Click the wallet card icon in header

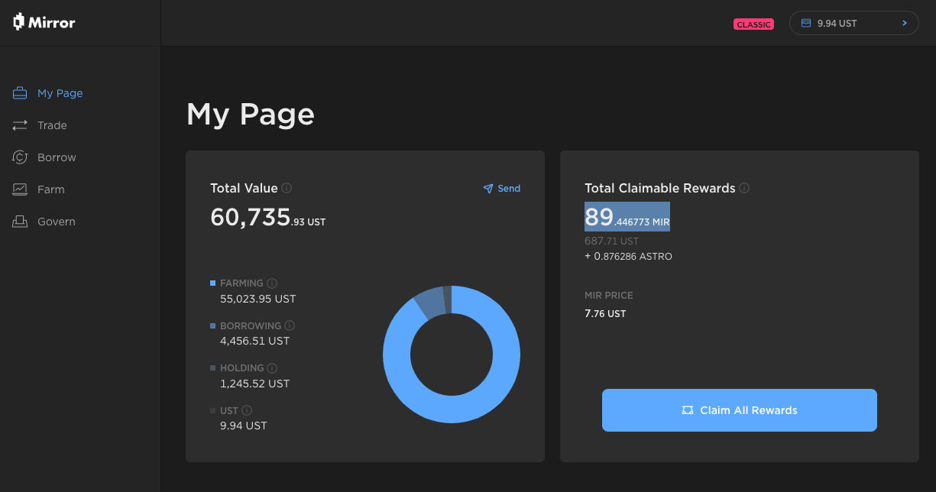[x=805, y=23]
